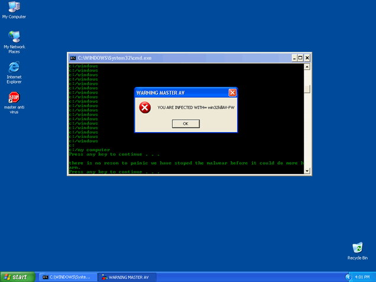Minimize the cmd.exe window
The image size is (376, 282).
[293, 58]
